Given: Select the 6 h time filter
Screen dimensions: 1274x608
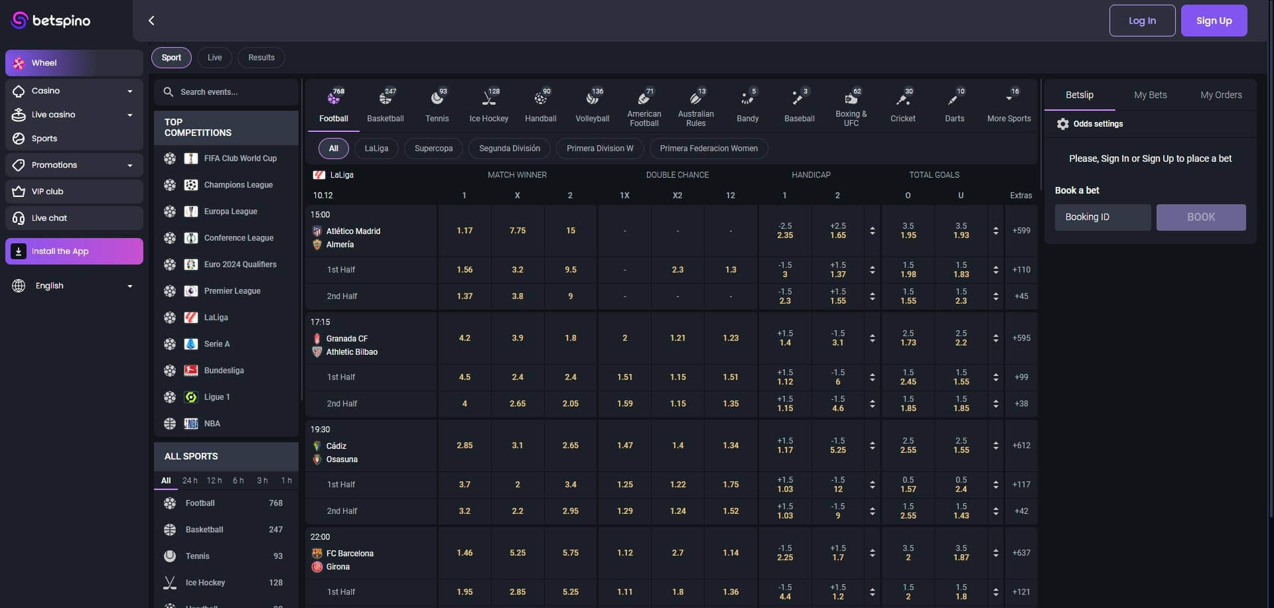Looking at the screenshot, I should click(x=238, y=481).
